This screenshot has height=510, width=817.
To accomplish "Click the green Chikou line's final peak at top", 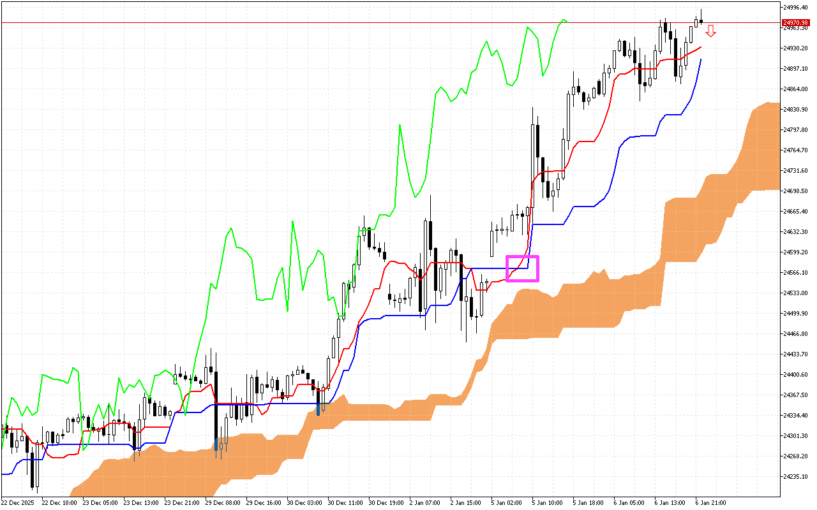I will point(563,20).
